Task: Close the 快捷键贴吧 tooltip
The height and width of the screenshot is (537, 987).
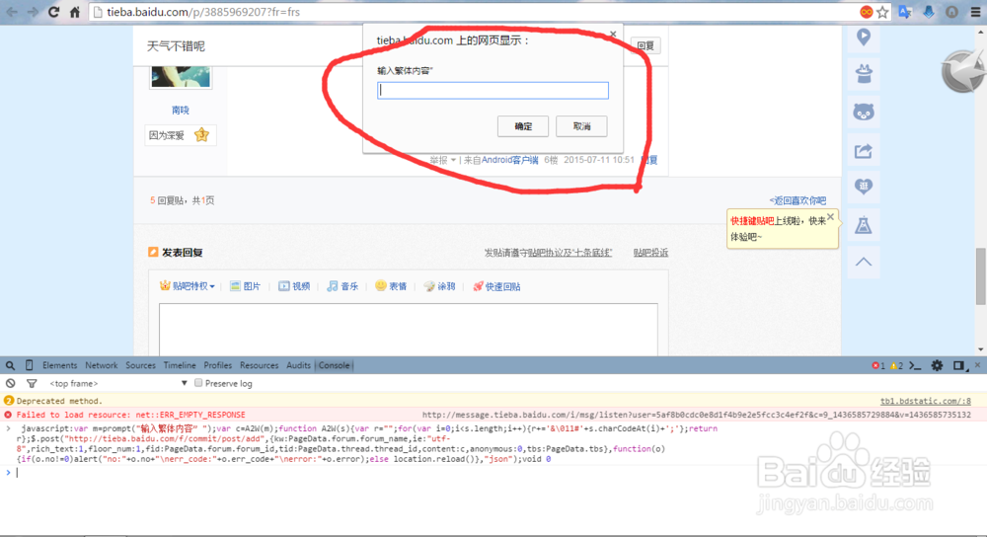Action: click(830, 216)
